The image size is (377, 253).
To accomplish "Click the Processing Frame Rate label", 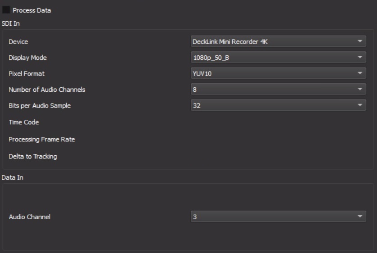I will (41, 140).
